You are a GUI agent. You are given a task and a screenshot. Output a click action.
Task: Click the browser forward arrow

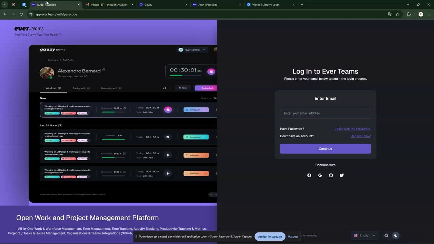tap(13, 14)
